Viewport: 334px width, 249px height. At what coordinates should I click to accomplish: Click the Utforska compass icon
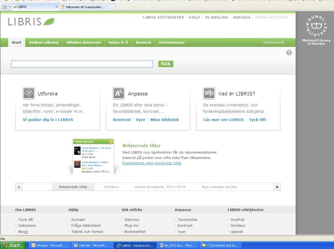point(29,93)
